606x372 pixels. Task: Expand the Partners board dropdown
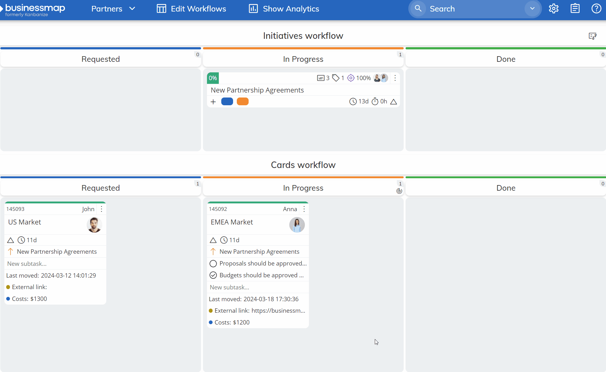[132, 9]
